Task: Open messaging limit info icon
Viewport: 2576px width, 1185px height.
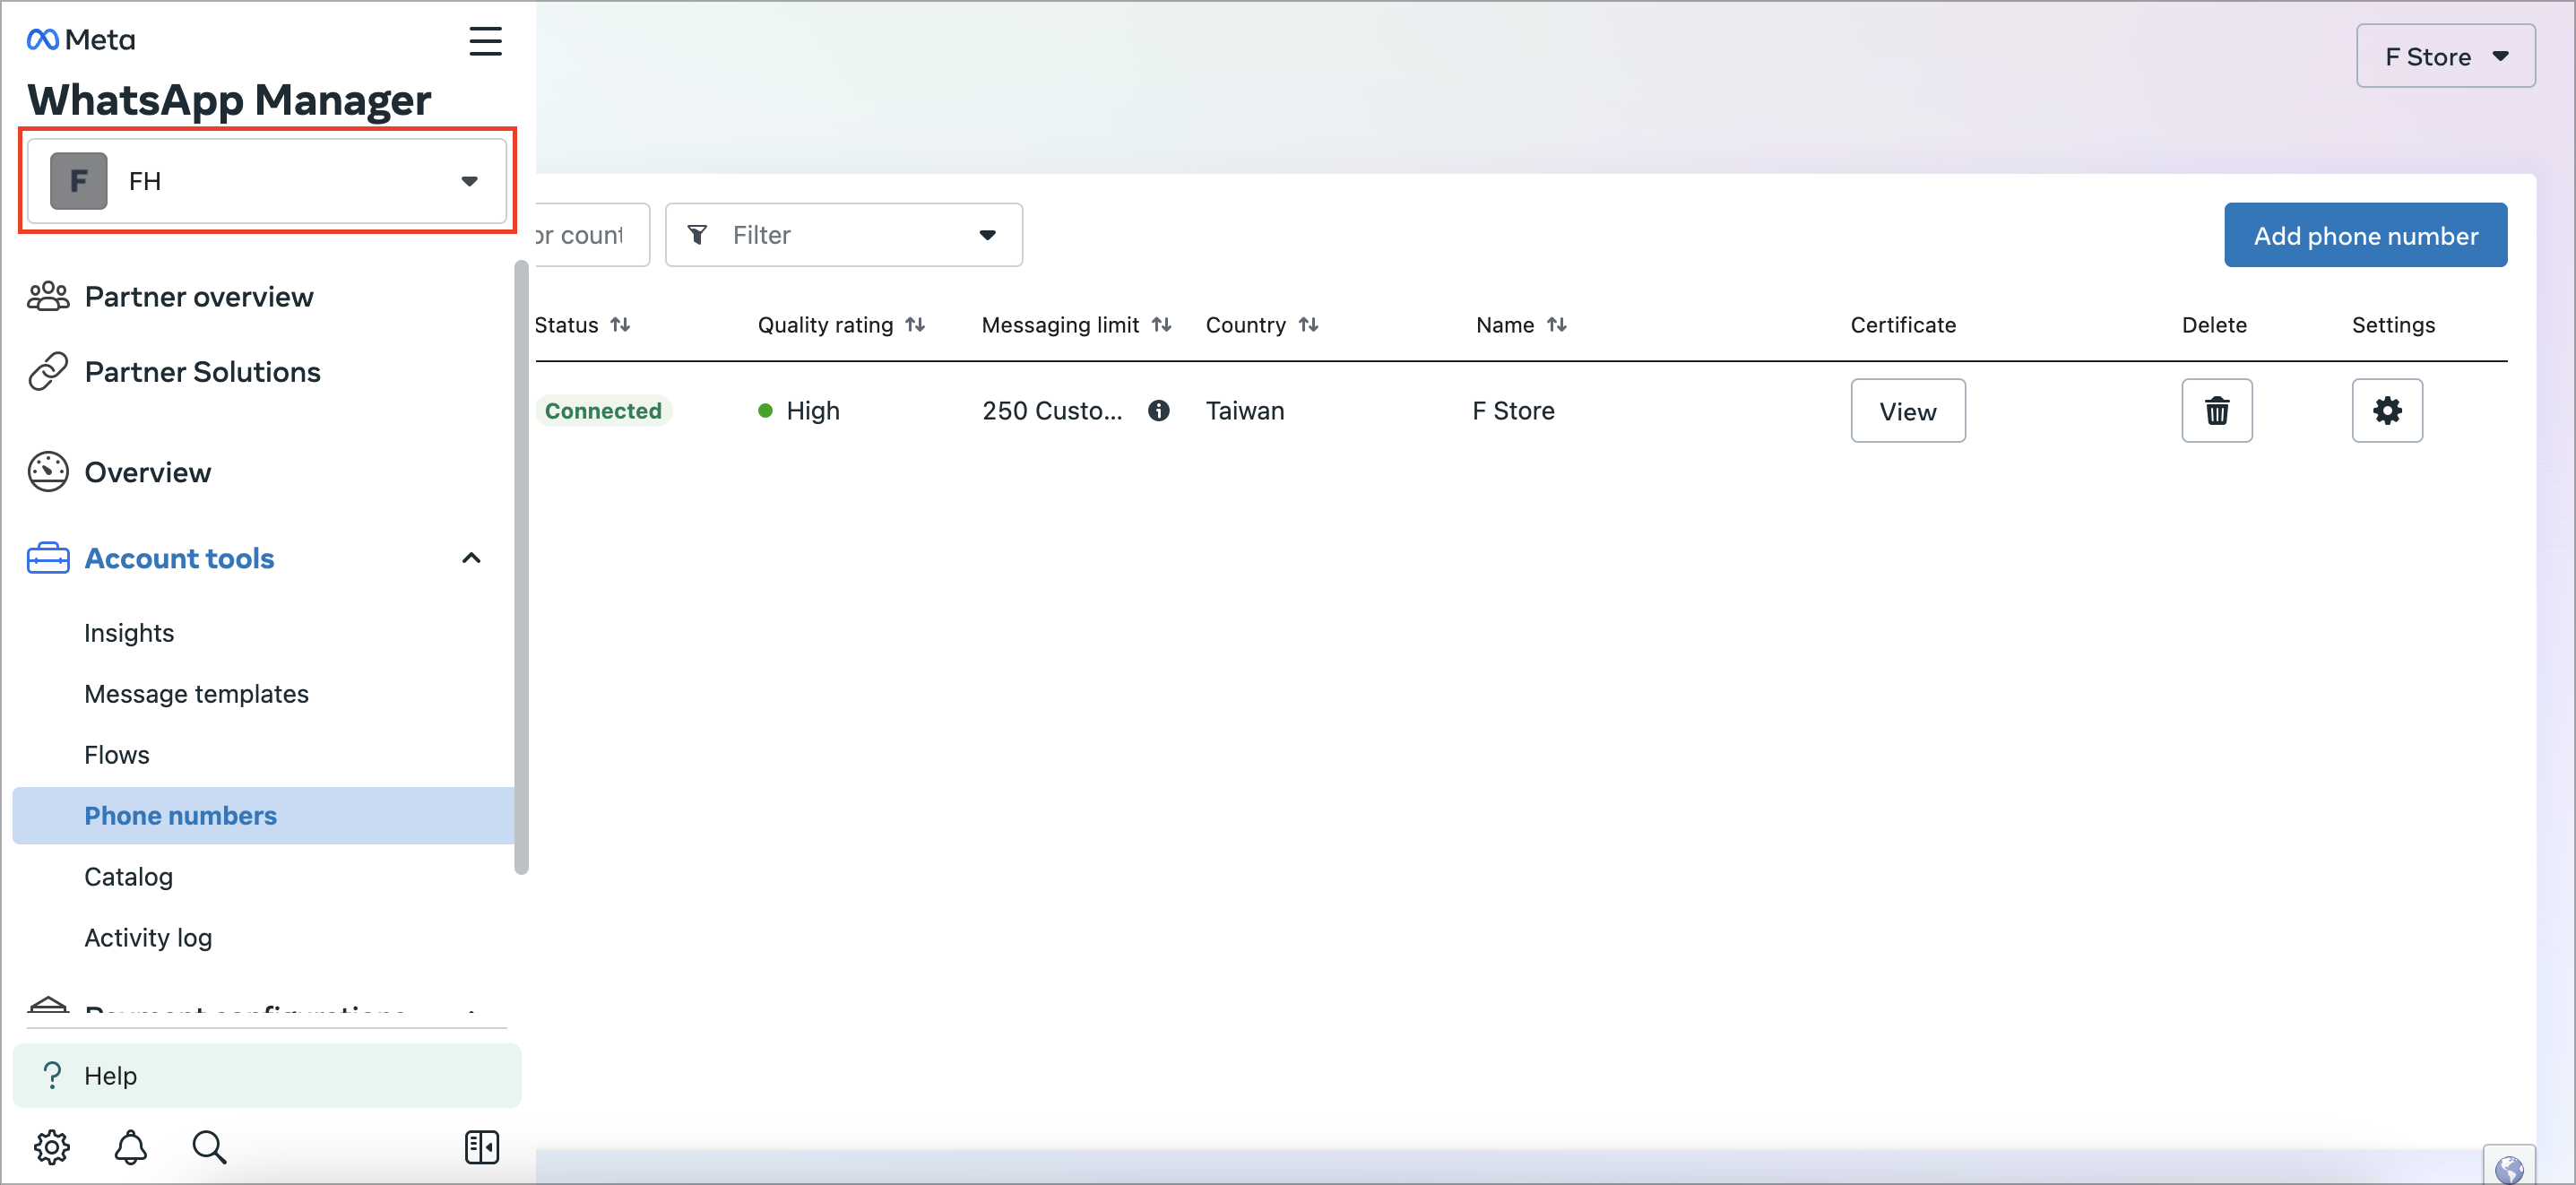Action: (1158, 410)
